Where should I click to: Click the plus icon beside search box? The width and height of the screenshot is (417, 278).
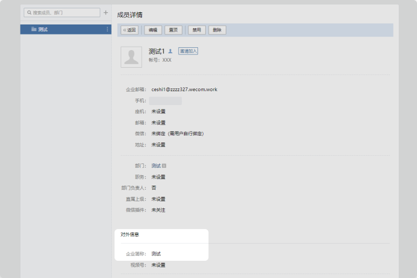pyautogui.click(x=106, y=12)
